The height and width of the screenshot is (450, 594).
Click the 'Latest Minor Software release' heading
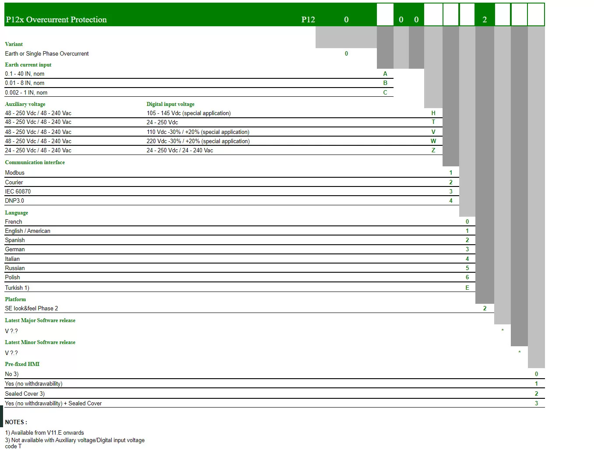click(40, 342)
